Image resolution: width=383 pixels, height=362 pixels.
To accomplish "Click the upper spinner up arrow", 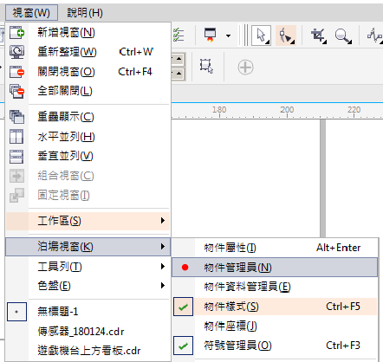I will coord(179,59).
